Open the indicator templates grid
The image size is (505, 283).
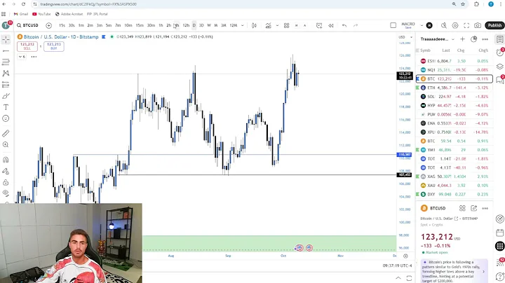(x=286, y=25)
